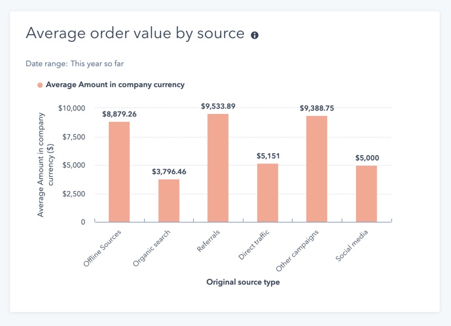Click the $5,000 label above Social media
Image resolution: width=451 pixels, height=326 pixels.
pos(367,158)
